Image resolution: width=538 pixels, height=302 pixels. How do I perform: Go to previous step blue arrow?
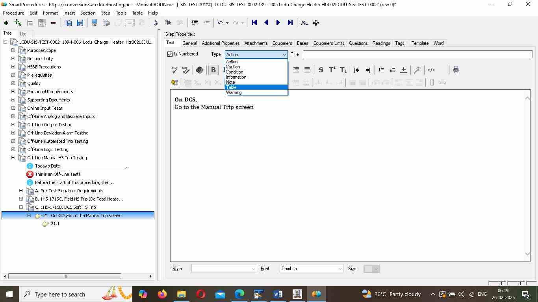click(266, 23)
